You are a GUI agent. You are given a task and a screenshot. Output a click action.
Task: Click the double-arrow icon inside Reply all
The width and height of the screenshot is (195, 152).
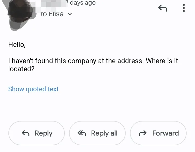click(82, 133)
